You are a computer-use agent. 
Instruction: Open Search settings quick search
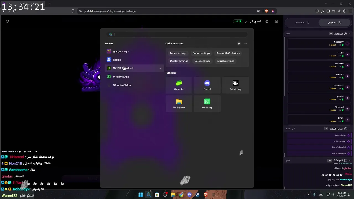(x=225, y=61)
